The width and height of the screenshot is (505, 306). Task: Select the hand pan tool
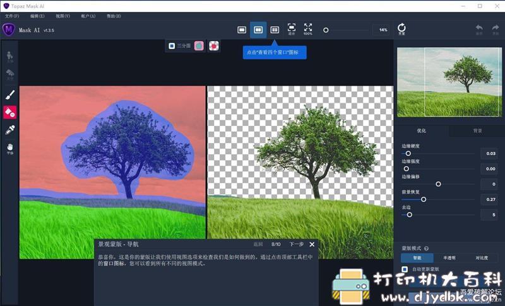click(10, 148)
